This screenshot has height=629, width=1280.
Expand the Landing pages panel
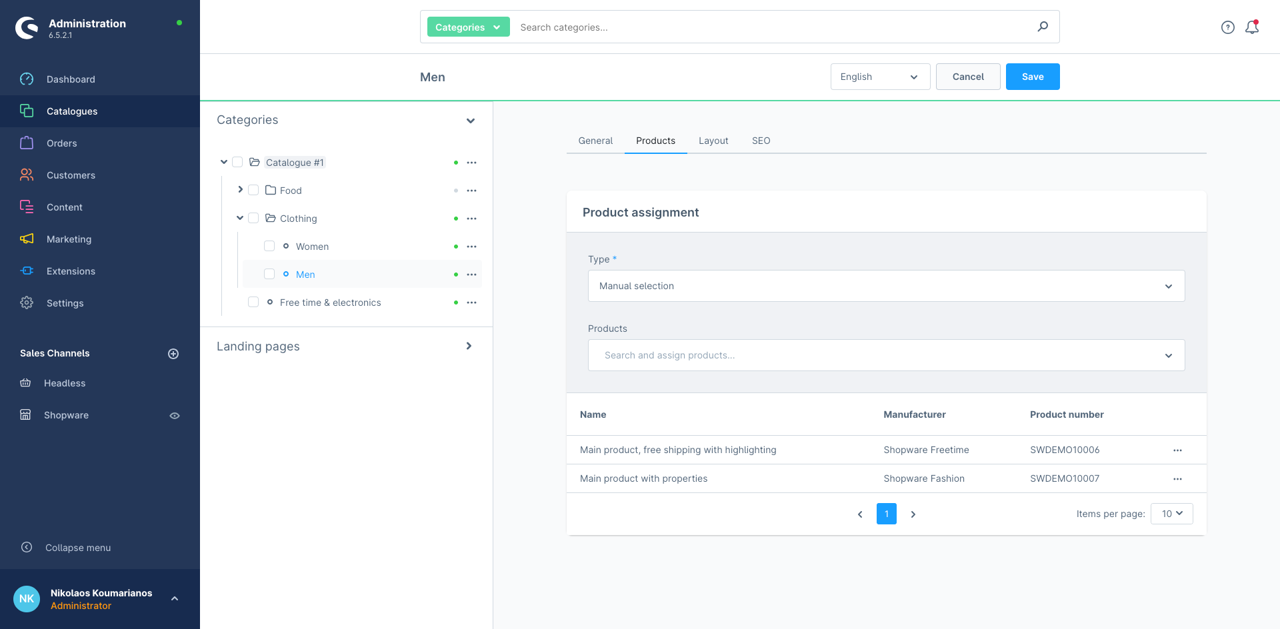pos(469,346)
